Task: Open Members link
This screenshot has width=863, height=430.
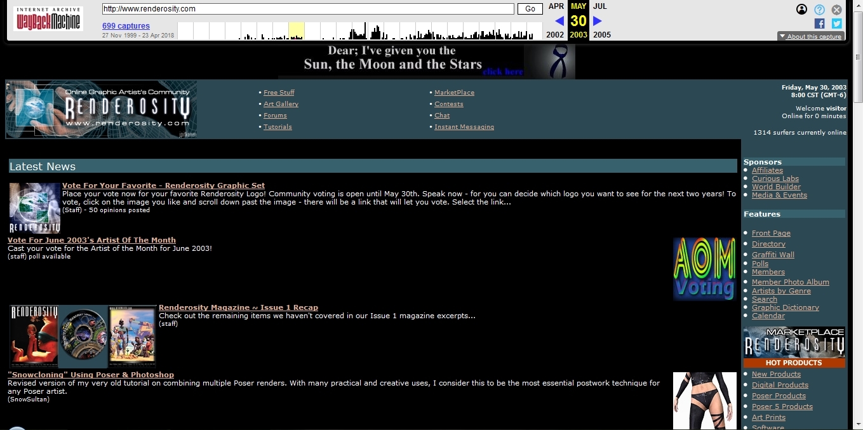Action: [768, 272]
